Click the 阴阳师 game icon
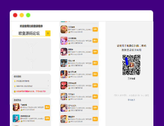 [x=64, y=52]
